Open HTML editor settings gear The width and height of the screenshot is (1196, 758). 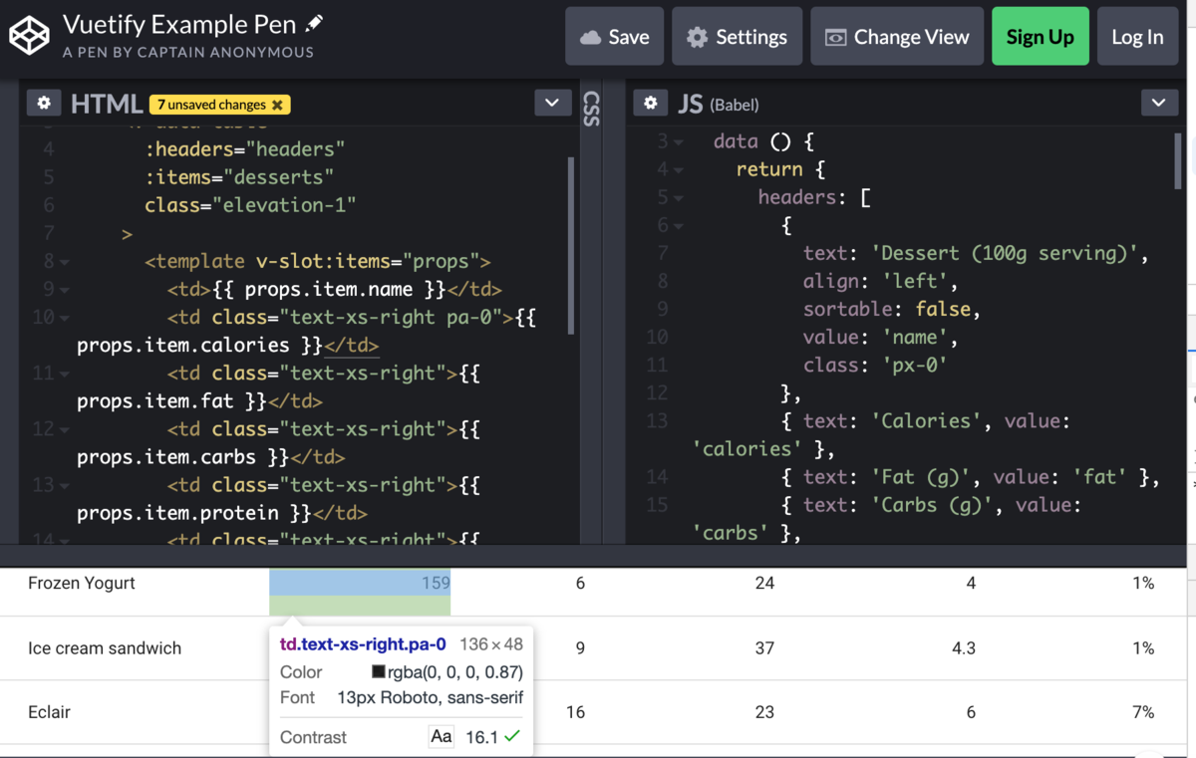click(44, 103)
